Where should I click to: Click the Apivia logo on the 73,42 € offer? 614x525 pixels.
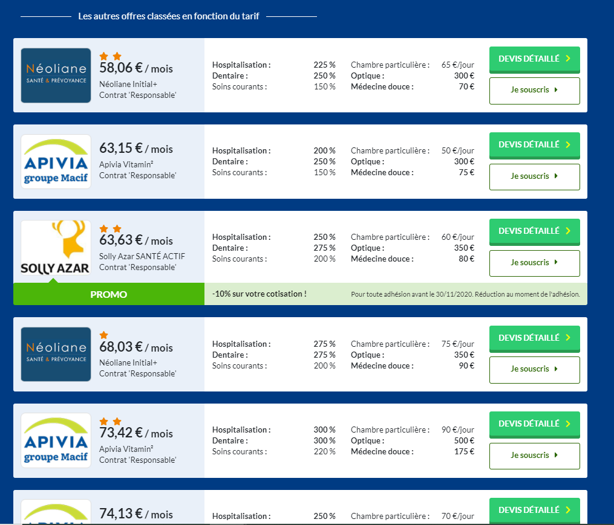tap(56, 440)
